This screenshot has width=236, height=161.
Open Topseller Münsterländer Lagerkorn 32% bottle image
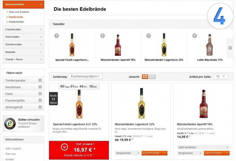pos(164,45)
